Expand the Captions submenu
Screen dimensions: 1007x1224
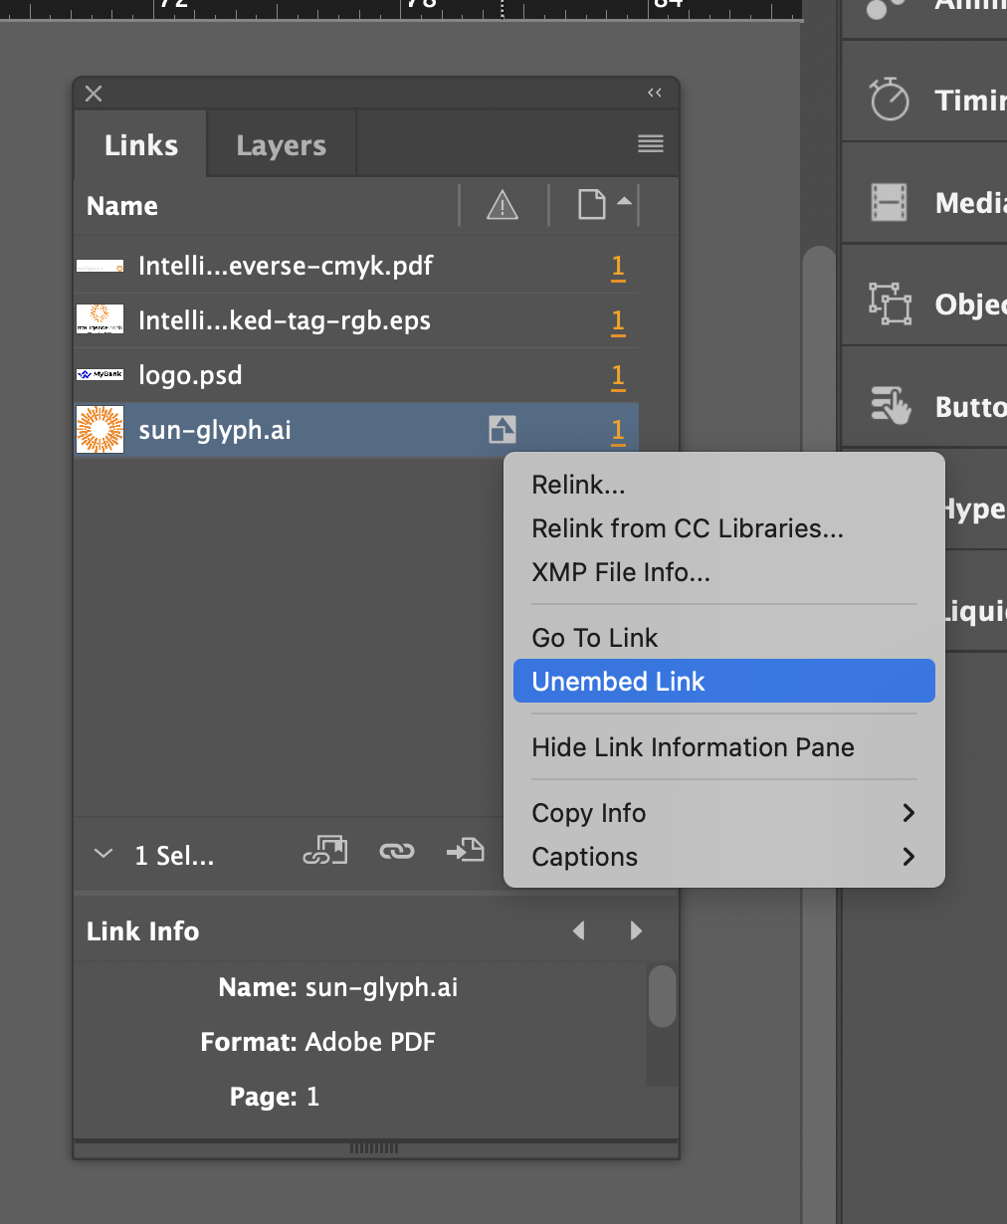(907, 857)
